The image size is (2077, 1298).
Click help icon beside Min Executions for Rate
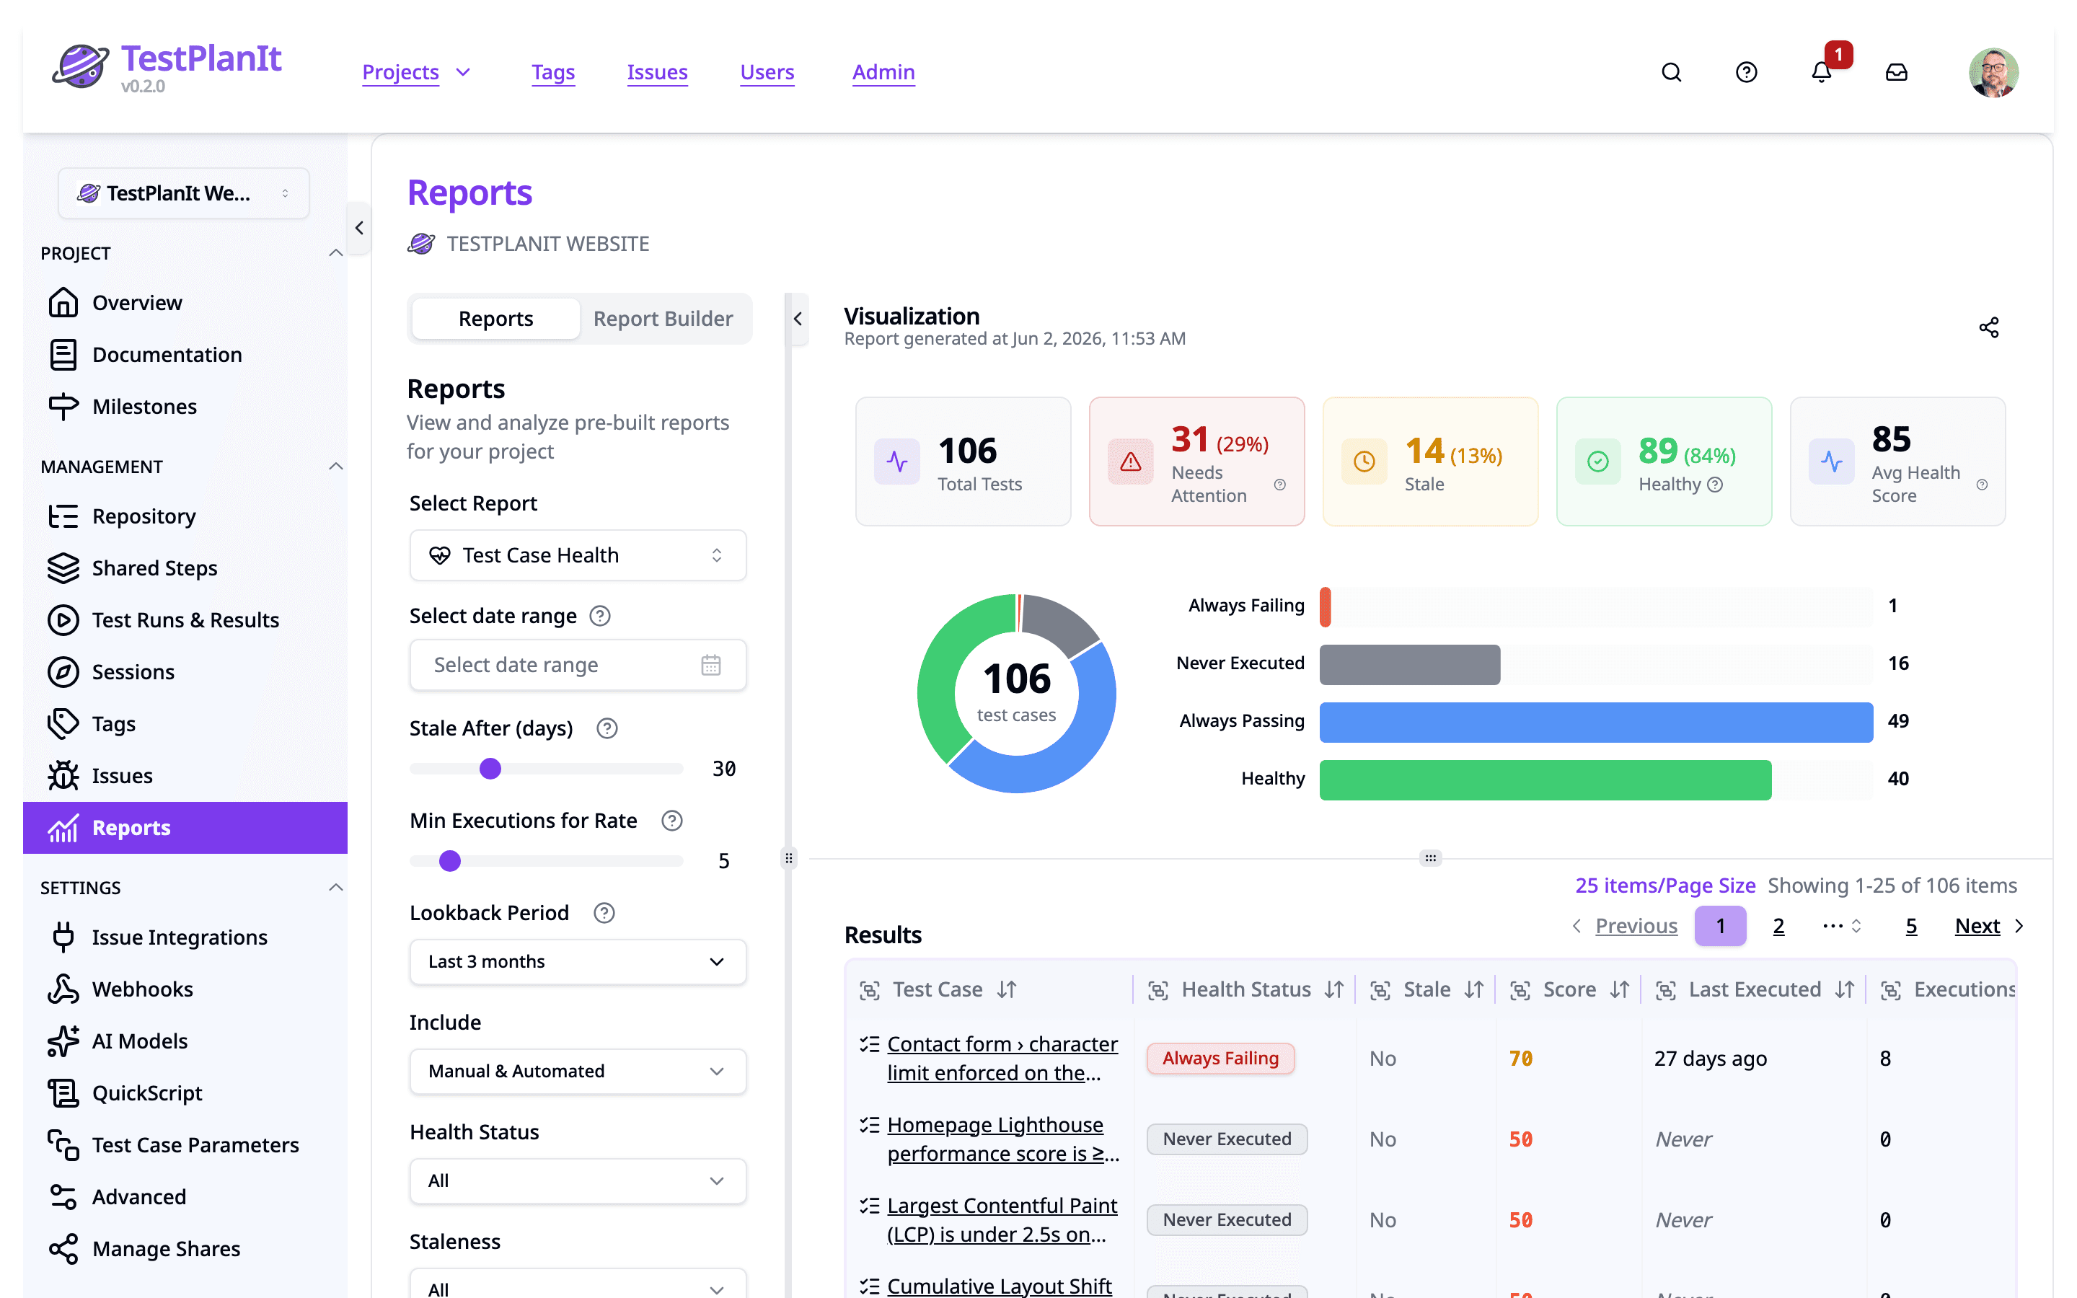point(672,821)
